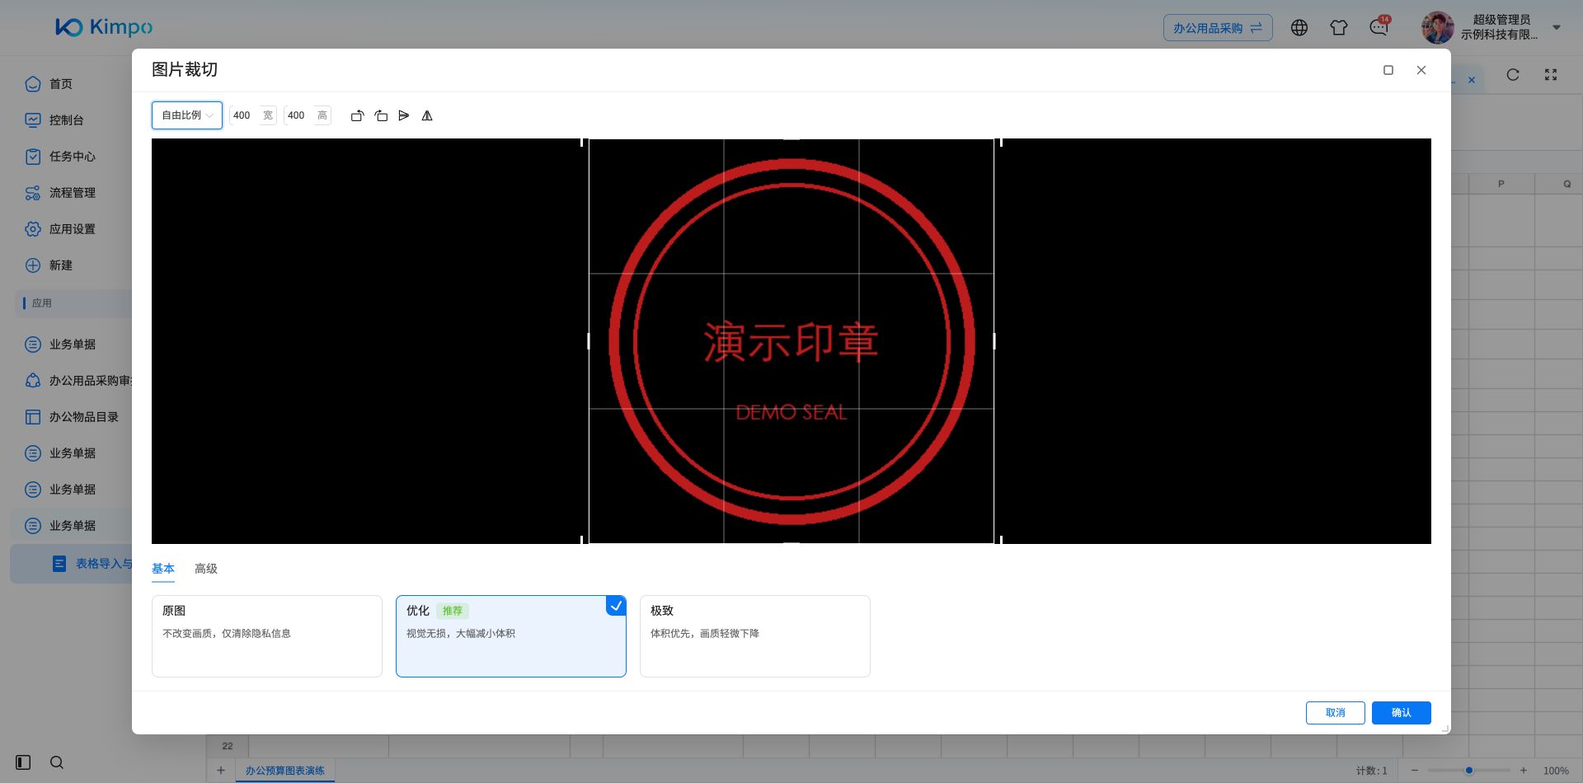Click the spreadsheet zoom slider handle
Image resolution: width=1583 pixels, height=783 pixels.
[x=1469, y=771]
